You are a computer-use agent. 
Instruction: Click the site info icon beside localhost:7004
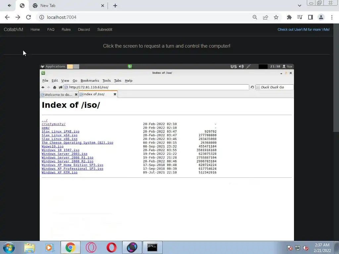point(41,17)
